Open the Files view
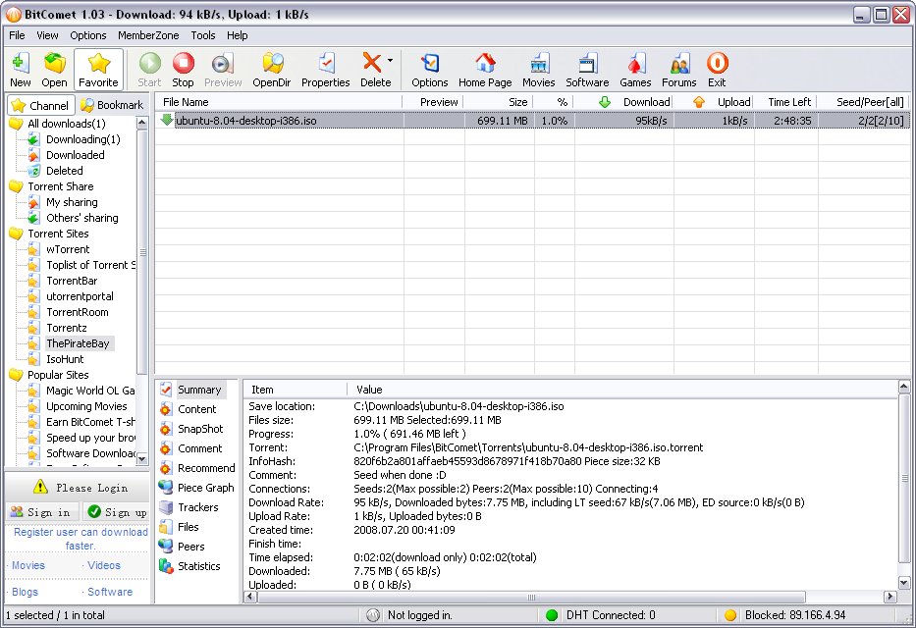The image size is (916, 628). tap(189, 527)
